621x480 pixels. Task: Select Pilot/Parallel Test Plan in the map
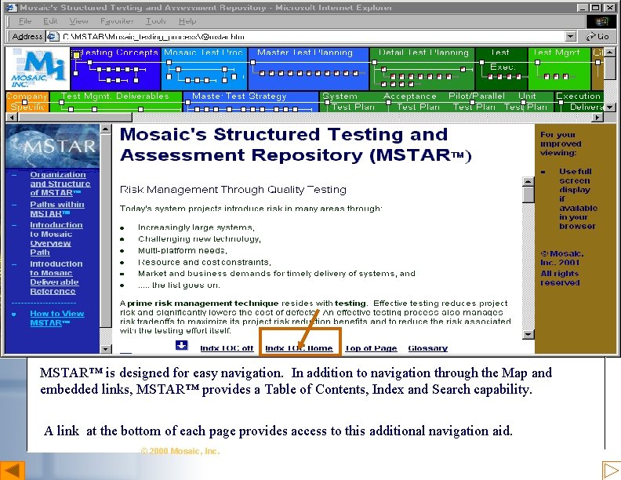pyautogui.click(x=476, y=101)
